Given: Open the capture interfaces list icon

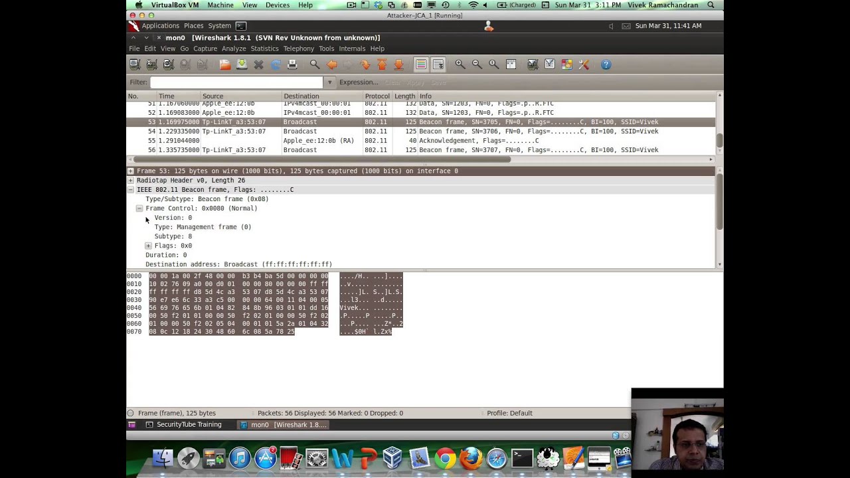Looking at the screenshot, I should tap(135, 64).
